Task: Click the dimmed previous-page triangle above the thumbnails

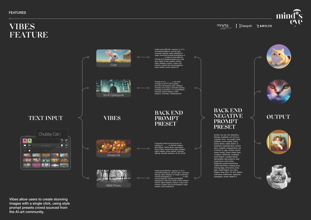Action: [x=25, y=151]
